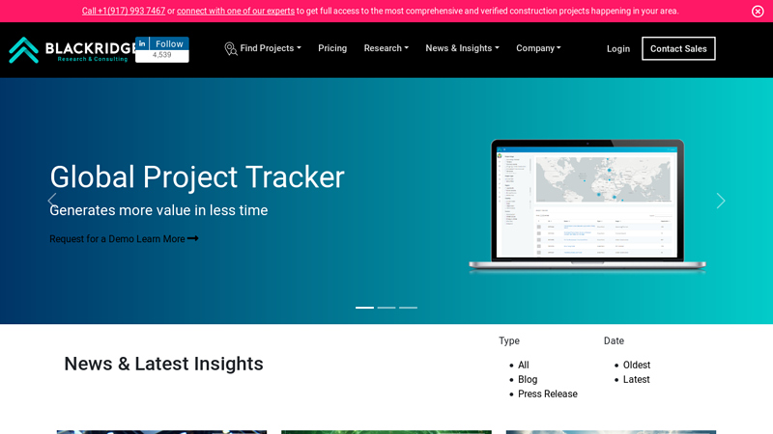773x434 pixels.
Task: Filter insights by Press Release
Action: 548,394
